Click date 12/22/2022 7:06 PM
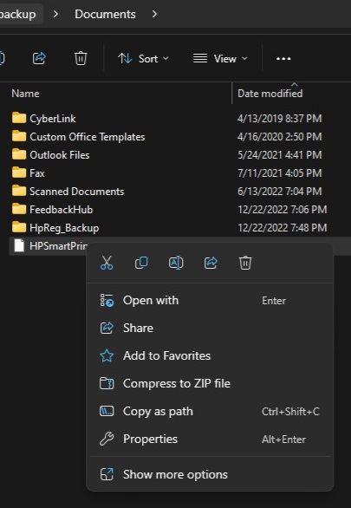This screenshot has height=508, width=351. tap(283, 209)
